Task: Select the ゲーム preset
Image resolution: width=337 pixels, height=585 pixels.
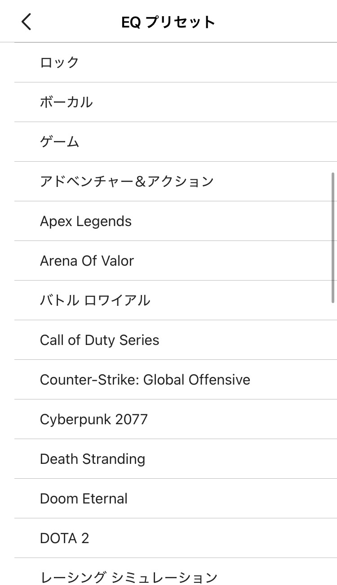Action: pos(60,142)
